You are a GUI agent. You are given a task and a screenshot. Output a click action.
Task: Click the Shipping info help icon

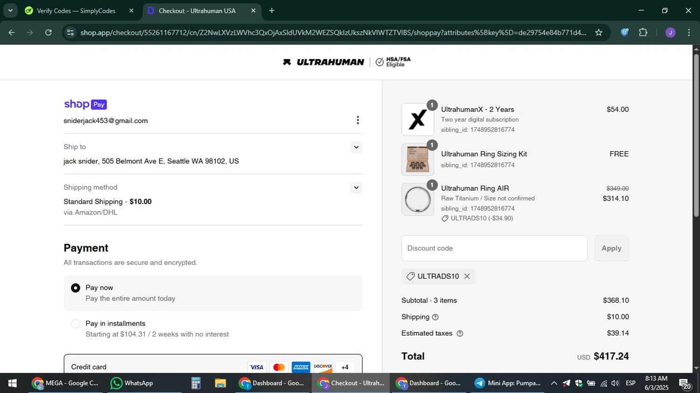pyautogui.click(x=435, y=317)
